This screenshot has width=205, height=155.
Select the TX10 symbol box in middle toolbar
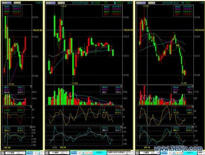[x=74, y=153]
